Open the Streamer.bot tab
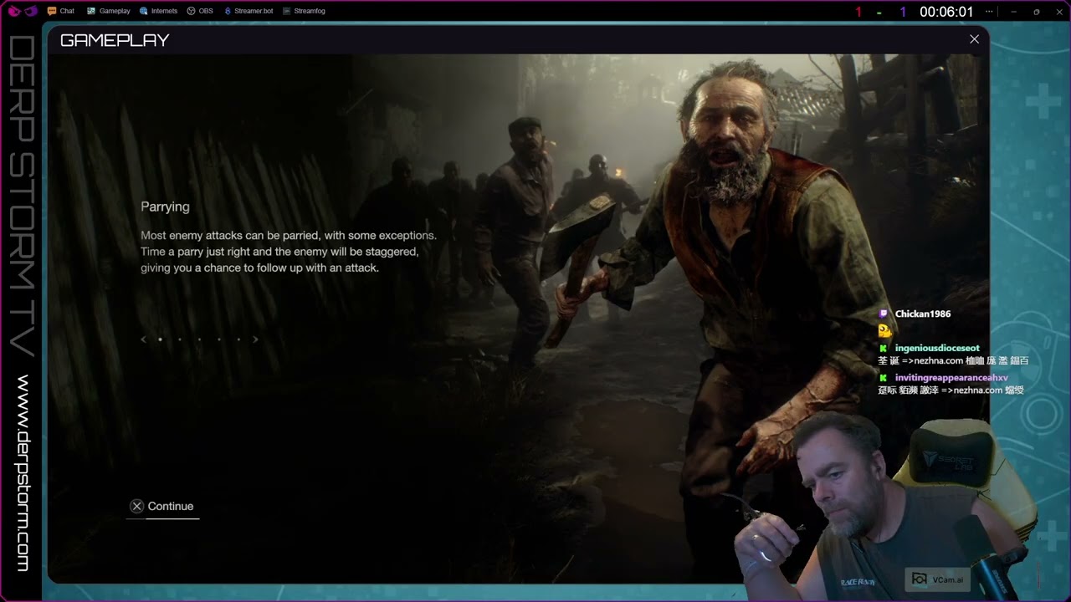1071x602 pixels. tap(249, 11)
